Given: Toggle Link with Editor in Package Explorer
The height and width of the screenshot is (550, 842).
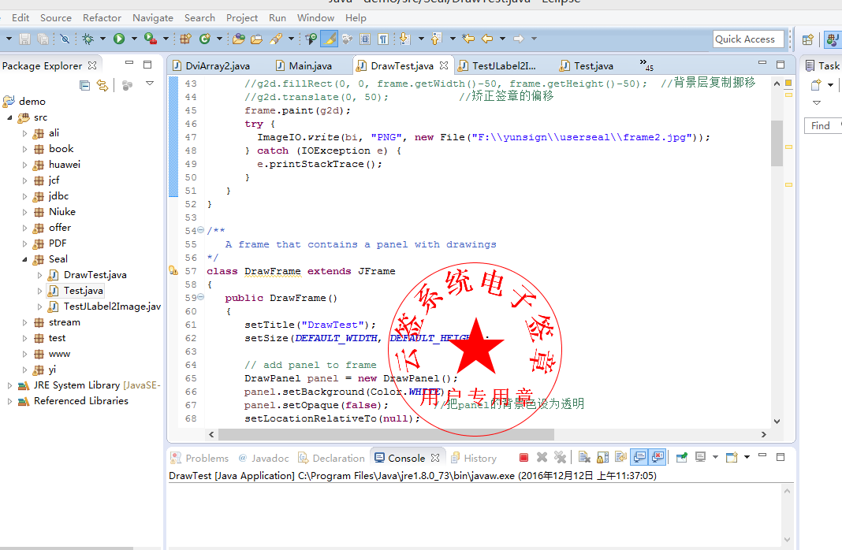Looking at the screenshot, I should pyautogui.click(x=102, y=85).
